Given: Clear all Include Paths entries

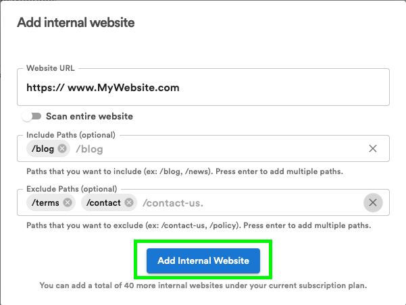Looking at the screenshot, I should pyautogui.click(x=373, y=148).
